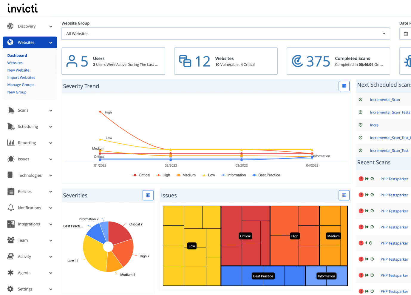Select New Website submenu item

pos(18,70)
